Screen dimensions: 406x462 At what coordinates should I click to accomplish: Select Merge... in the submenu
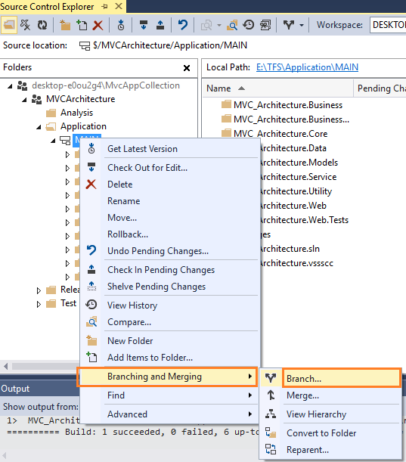click(x=330, y=395)
